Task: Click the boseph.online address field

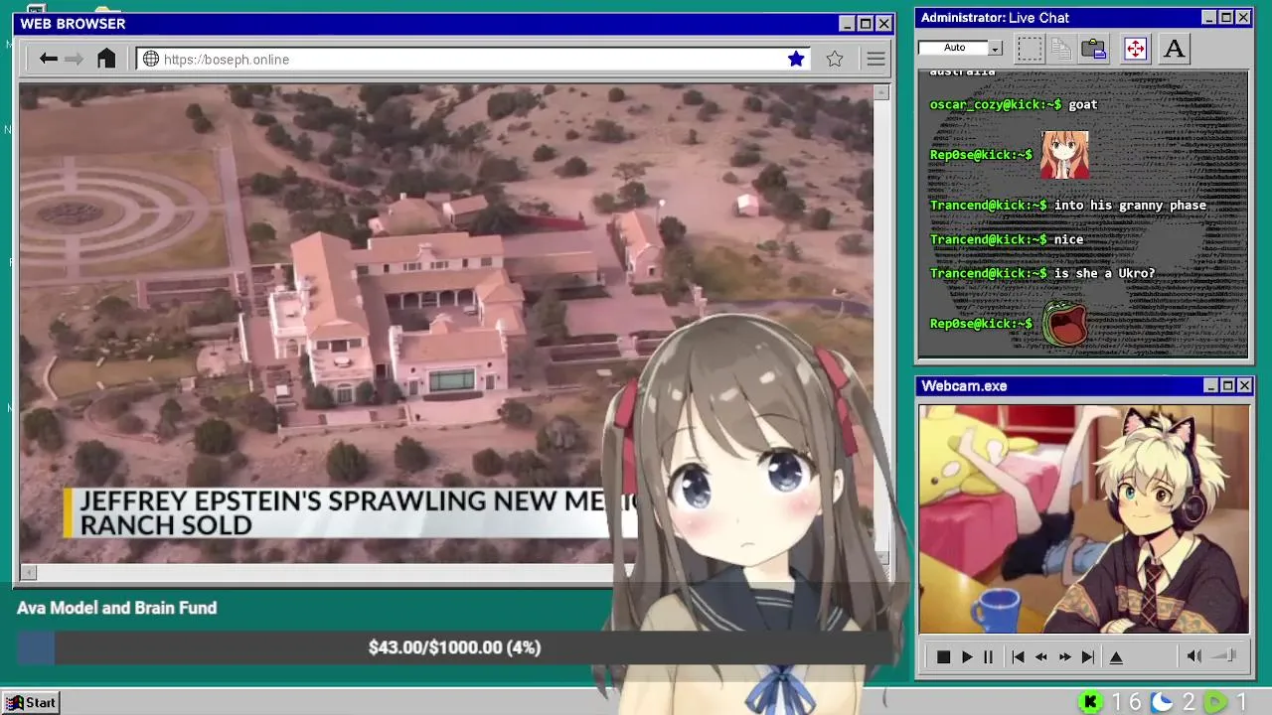Action: [x=475, y=59]
